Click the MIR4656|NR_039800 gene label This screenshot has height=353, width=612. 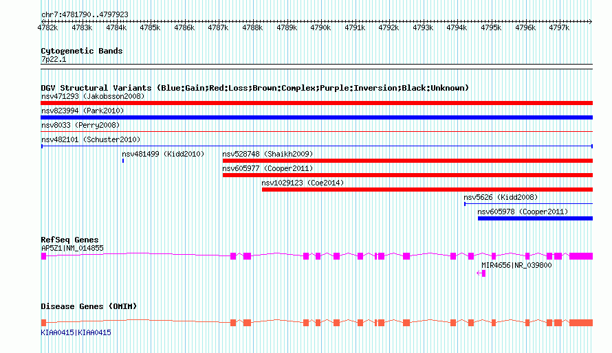pos(516,265)
